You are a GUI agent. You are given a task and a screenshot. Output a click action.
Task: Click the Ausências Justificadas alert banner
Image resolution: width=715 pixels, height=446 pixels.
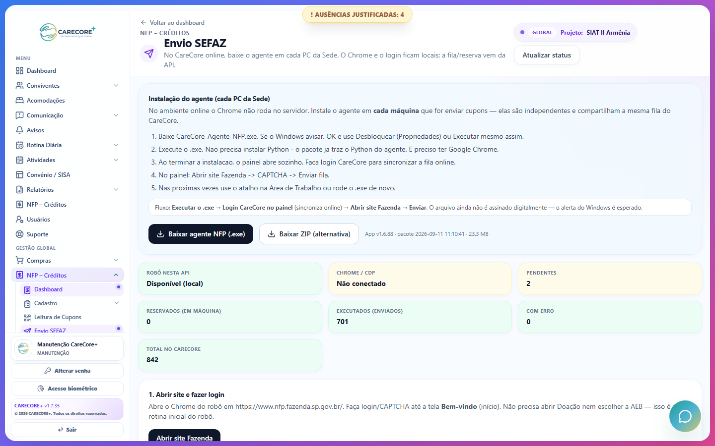click(357, 14)
